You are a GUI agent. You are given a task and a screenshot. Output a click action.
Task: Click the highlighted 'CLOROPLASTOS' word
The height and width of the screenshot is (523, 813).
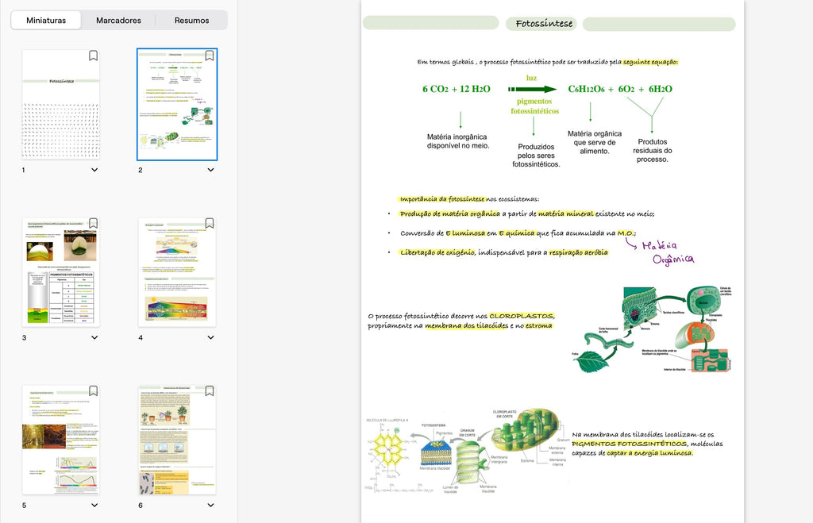point(522,316)
